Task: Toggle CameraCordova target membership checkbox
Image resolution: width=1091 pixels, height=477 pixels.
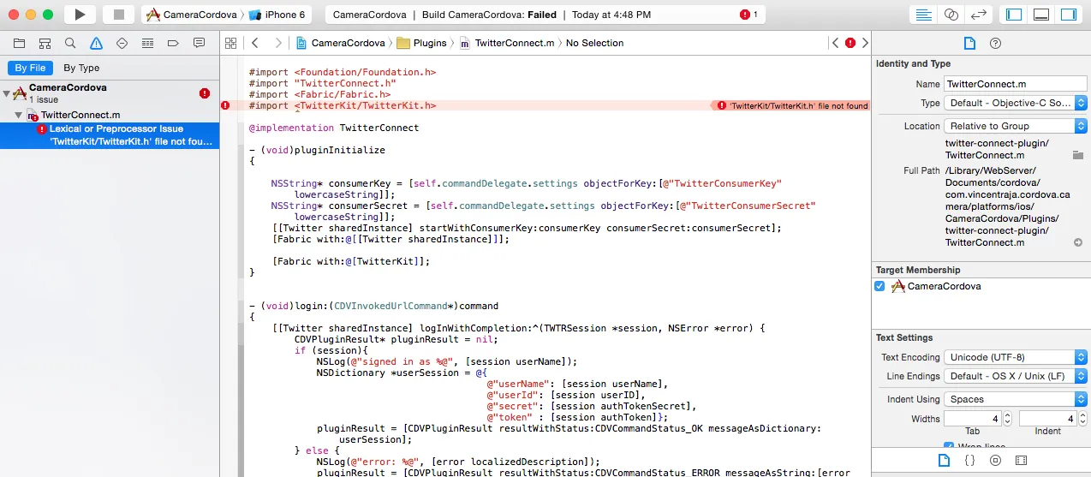Action: [879, 286]
